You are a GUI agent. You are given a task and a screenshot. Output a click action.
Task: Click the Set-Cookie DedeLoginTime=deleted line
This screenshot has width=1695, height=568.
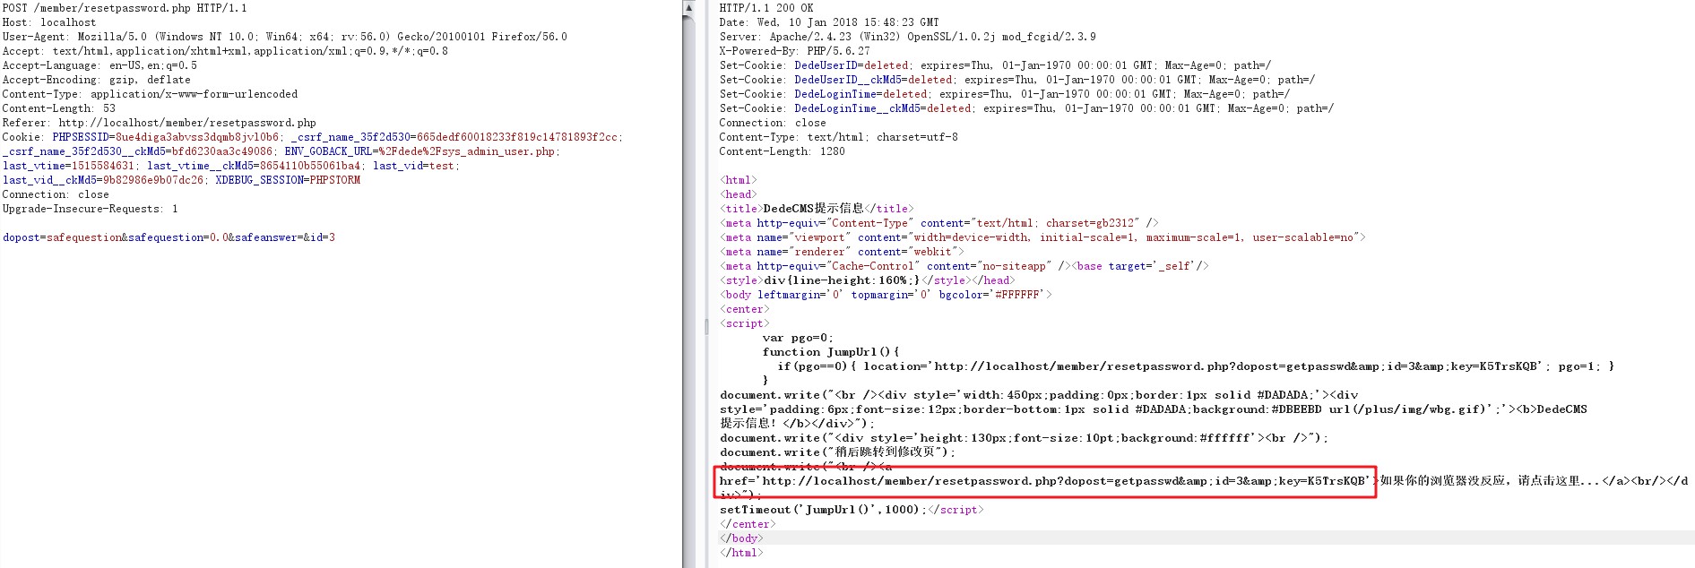pos(1005,94)
